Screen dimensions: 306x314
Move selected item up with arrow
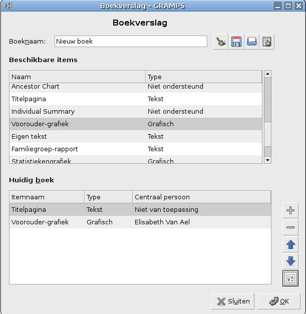tap(290, 244)
